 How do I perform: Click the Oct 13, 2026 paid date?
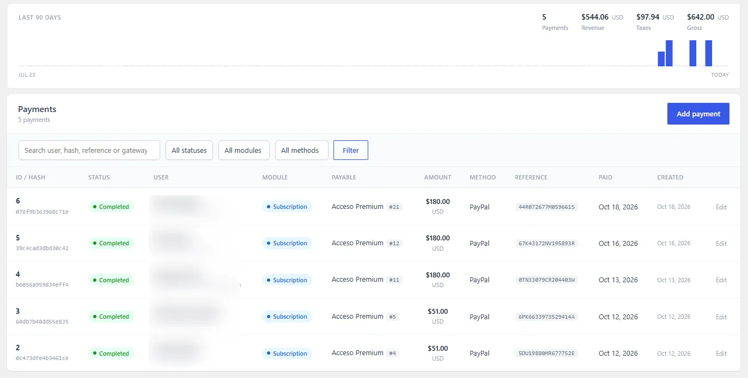pyautogui.click(x=618, y=280)
